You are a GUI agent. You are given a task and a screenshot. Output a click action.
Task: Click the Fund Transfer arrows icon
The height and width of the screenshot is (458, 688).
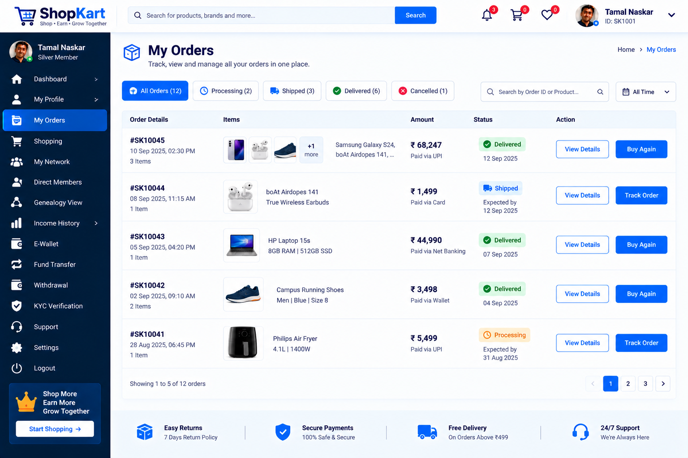(17, 264)
